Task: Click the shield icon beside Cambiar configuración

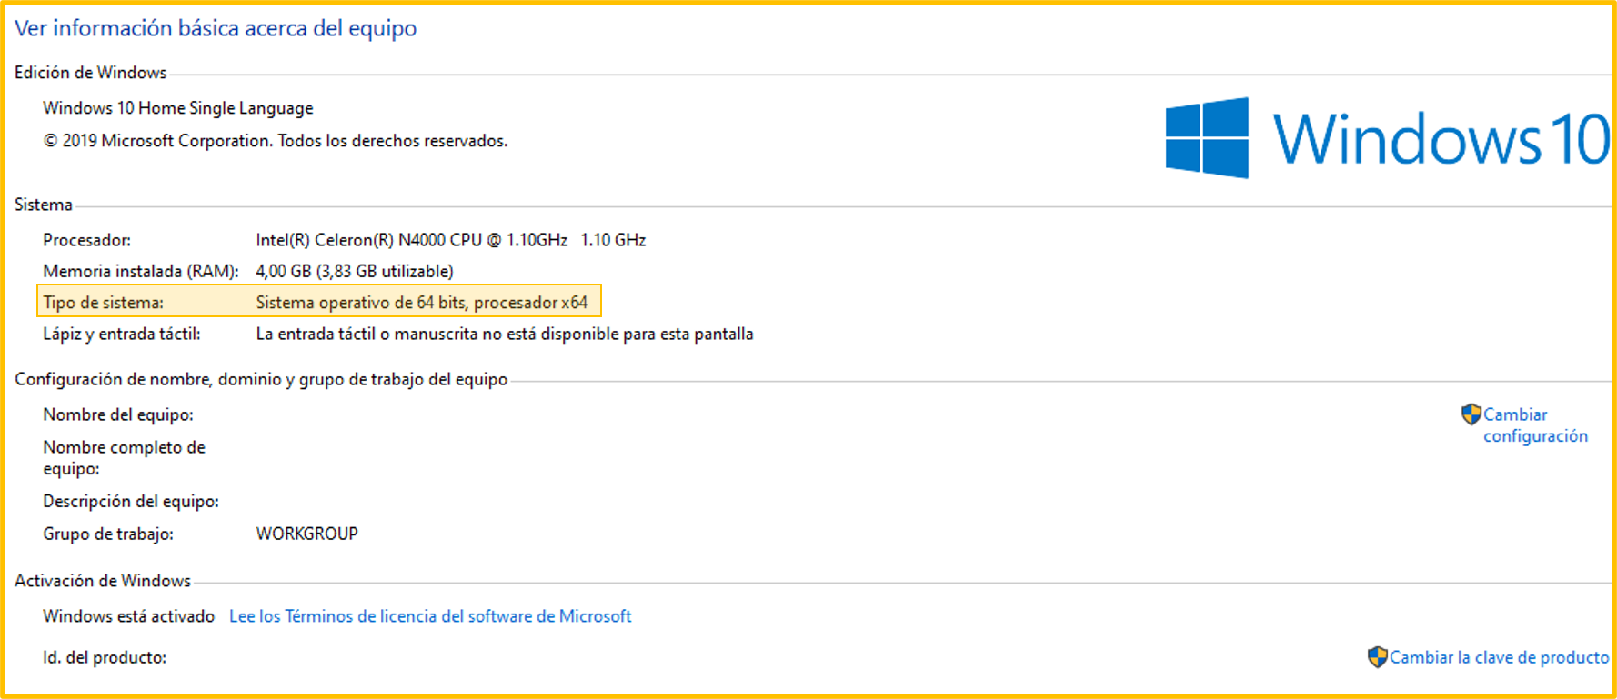Action: (1471, 414)
